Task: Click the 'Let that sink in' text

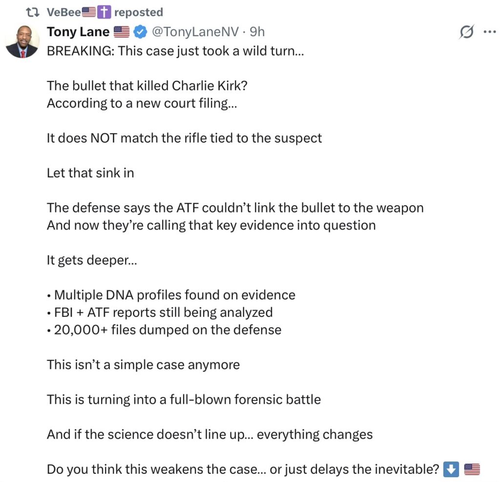Action: click(90, 173)
